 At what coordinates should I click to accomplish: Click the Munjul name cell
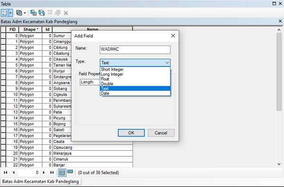coord(62,71)
